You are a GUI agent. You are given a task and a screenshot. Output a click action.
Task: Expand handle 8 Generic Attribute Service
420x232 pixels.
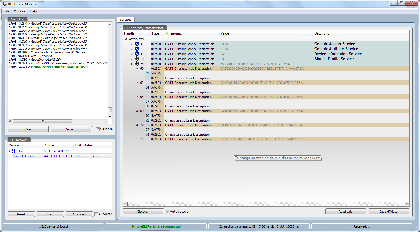click(x=132, y=49)
